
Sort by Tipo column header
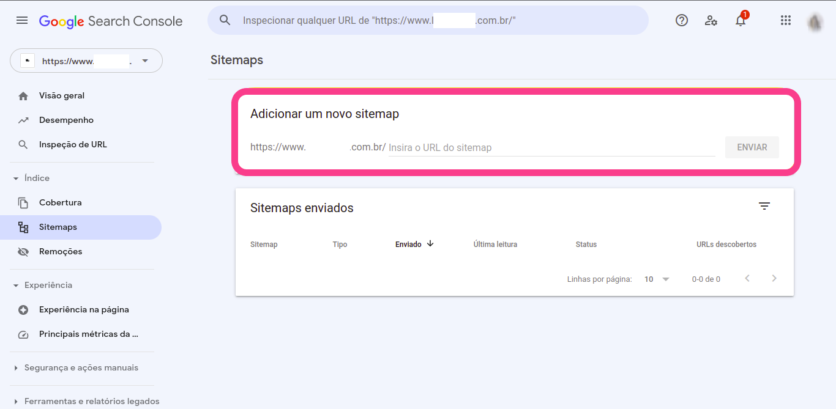[340, 245]
